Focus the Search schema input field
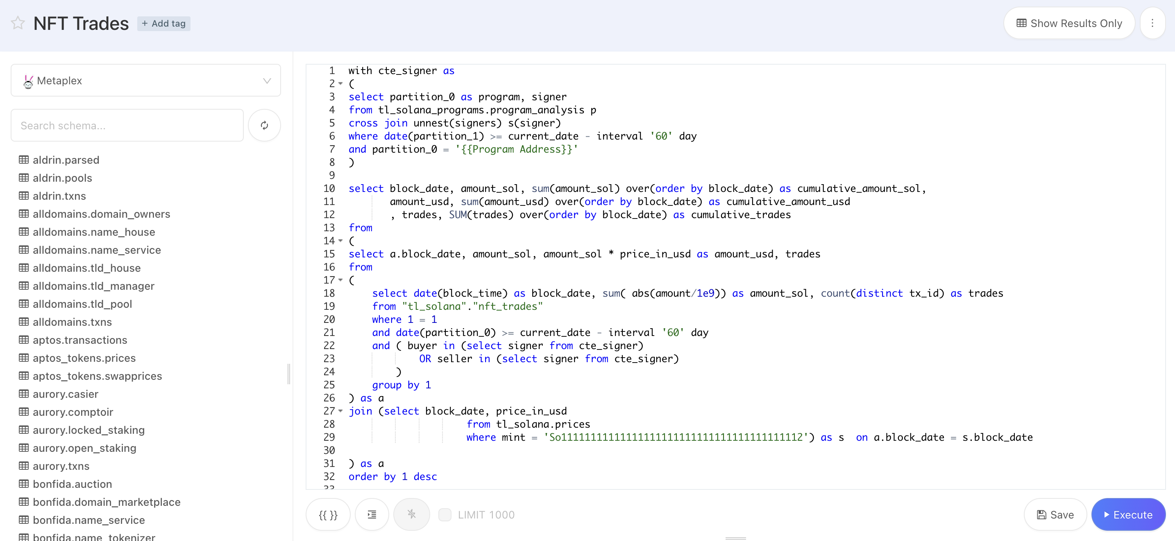 (x=127, y=125)
